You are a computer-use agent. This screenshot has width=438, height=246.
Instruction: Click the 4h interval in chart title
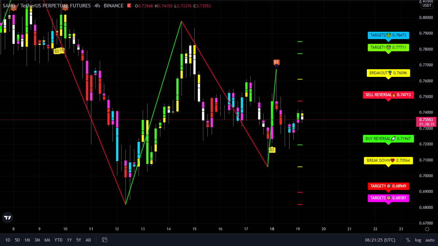click(97, 5)
